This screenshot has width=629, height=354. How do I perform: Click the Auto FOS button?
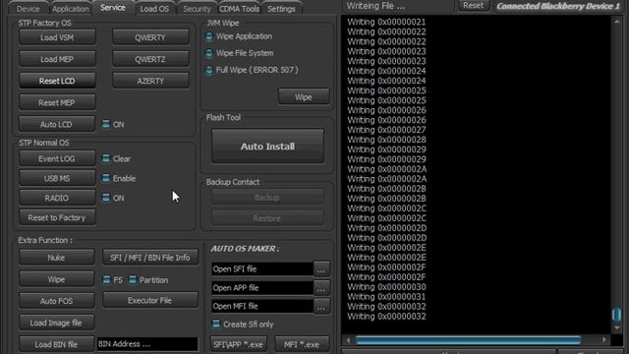tap(57, 301)
